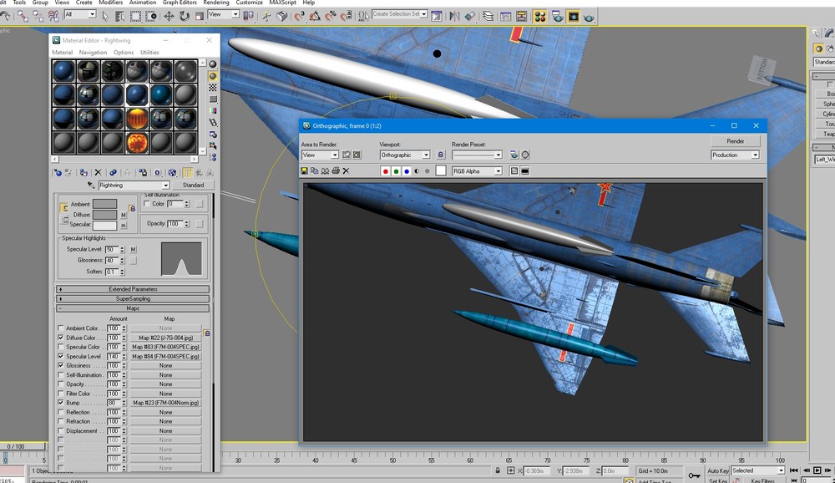Image resolution: width=835 pixels, height=483 pixels.
Task: Open the RGB Alpha channel dropdown
Action: 477,171
